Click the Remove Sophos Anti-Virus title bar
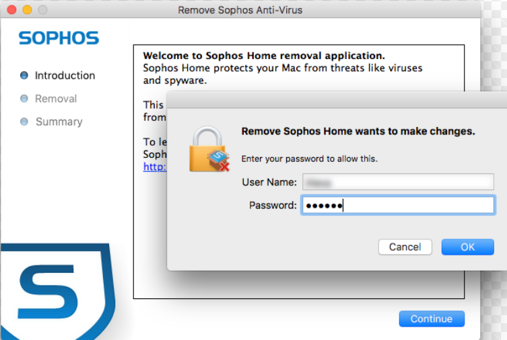The height and width of the screenshot is (340, 507). click(x=240, y=10)
